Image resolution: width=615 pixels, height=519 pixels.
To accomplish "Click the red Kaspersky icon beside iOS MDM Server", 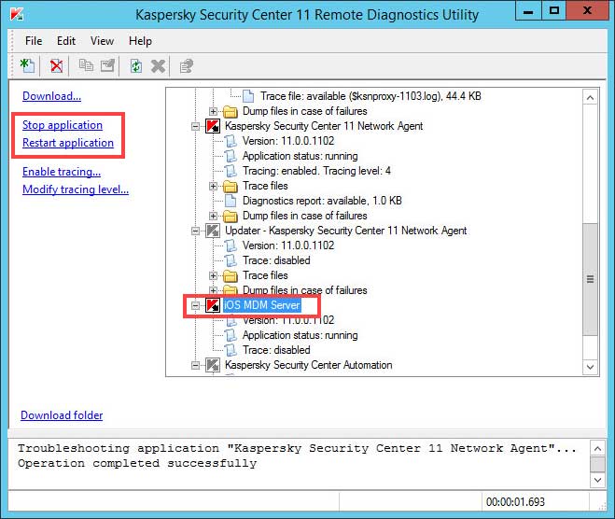I will coord(213,305).
